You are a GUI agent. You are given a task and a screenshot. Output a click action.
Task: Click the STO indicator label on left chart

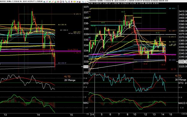tap(86, 83)
